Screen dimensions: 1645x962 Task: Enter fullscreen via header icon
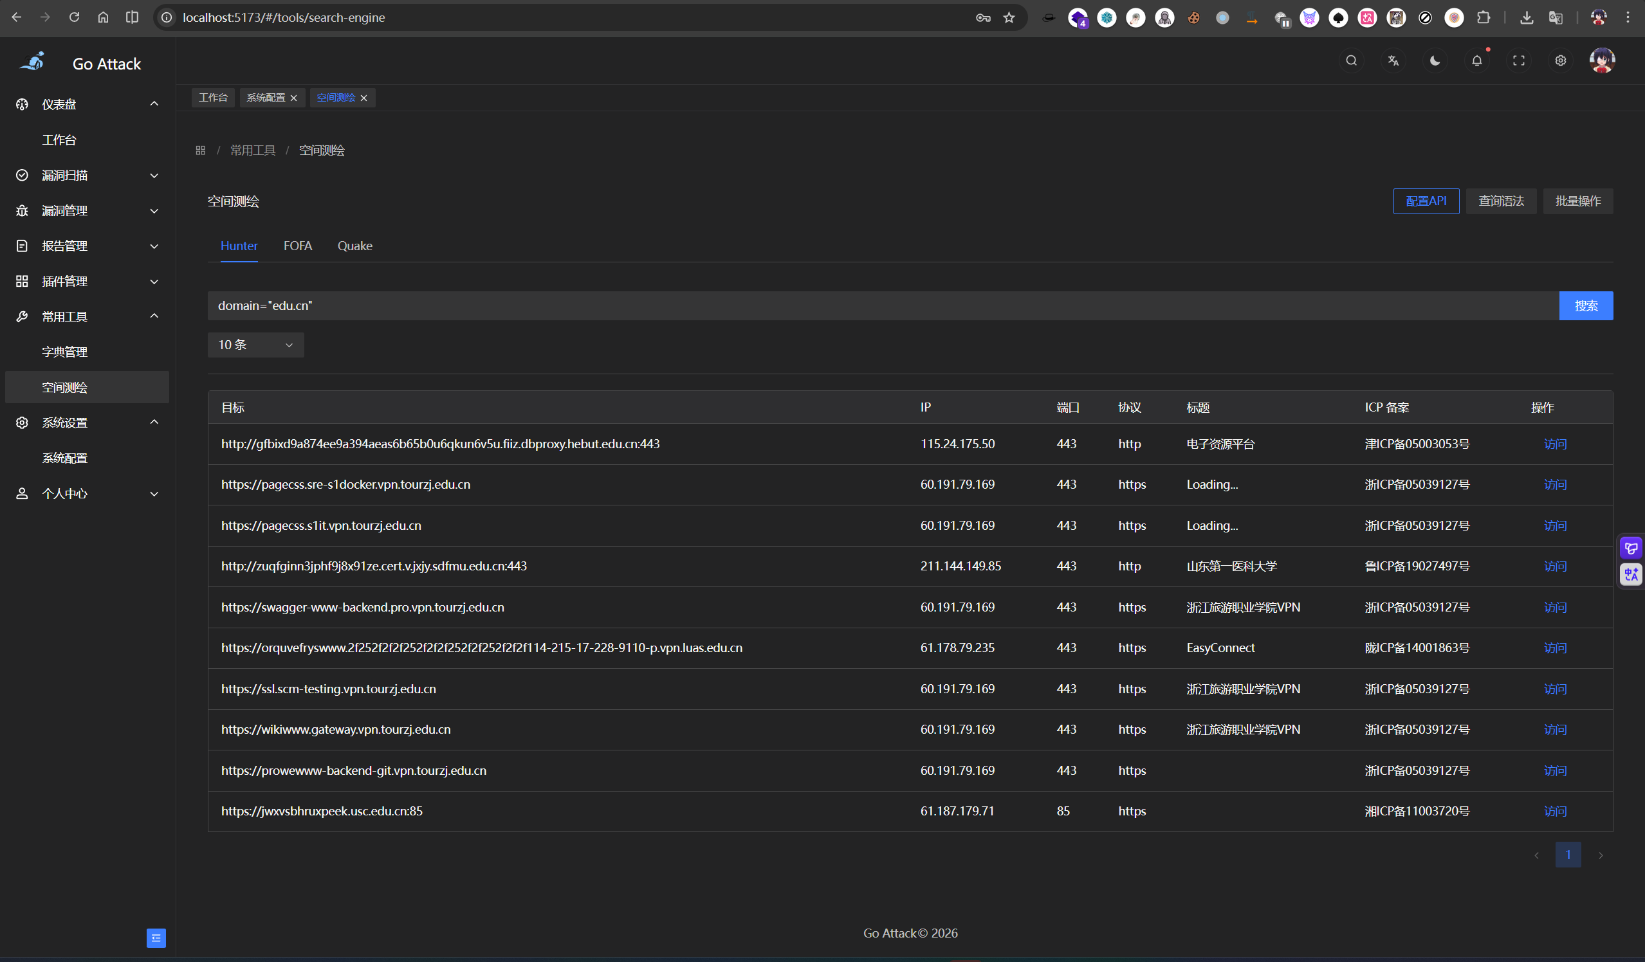1518,60
